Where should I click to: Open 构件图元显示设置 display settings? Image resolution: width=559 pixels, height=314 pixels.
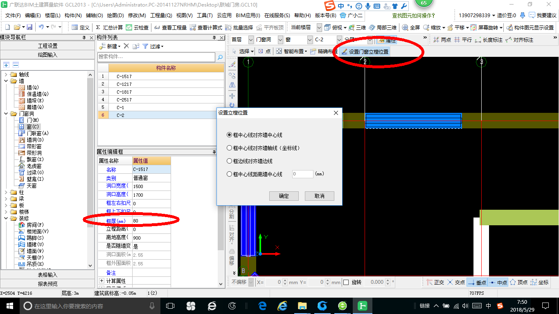point(530,27)
